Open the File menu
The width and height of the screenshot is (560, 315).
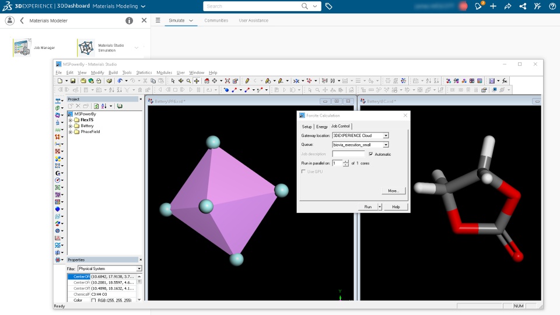click(58, 72)
